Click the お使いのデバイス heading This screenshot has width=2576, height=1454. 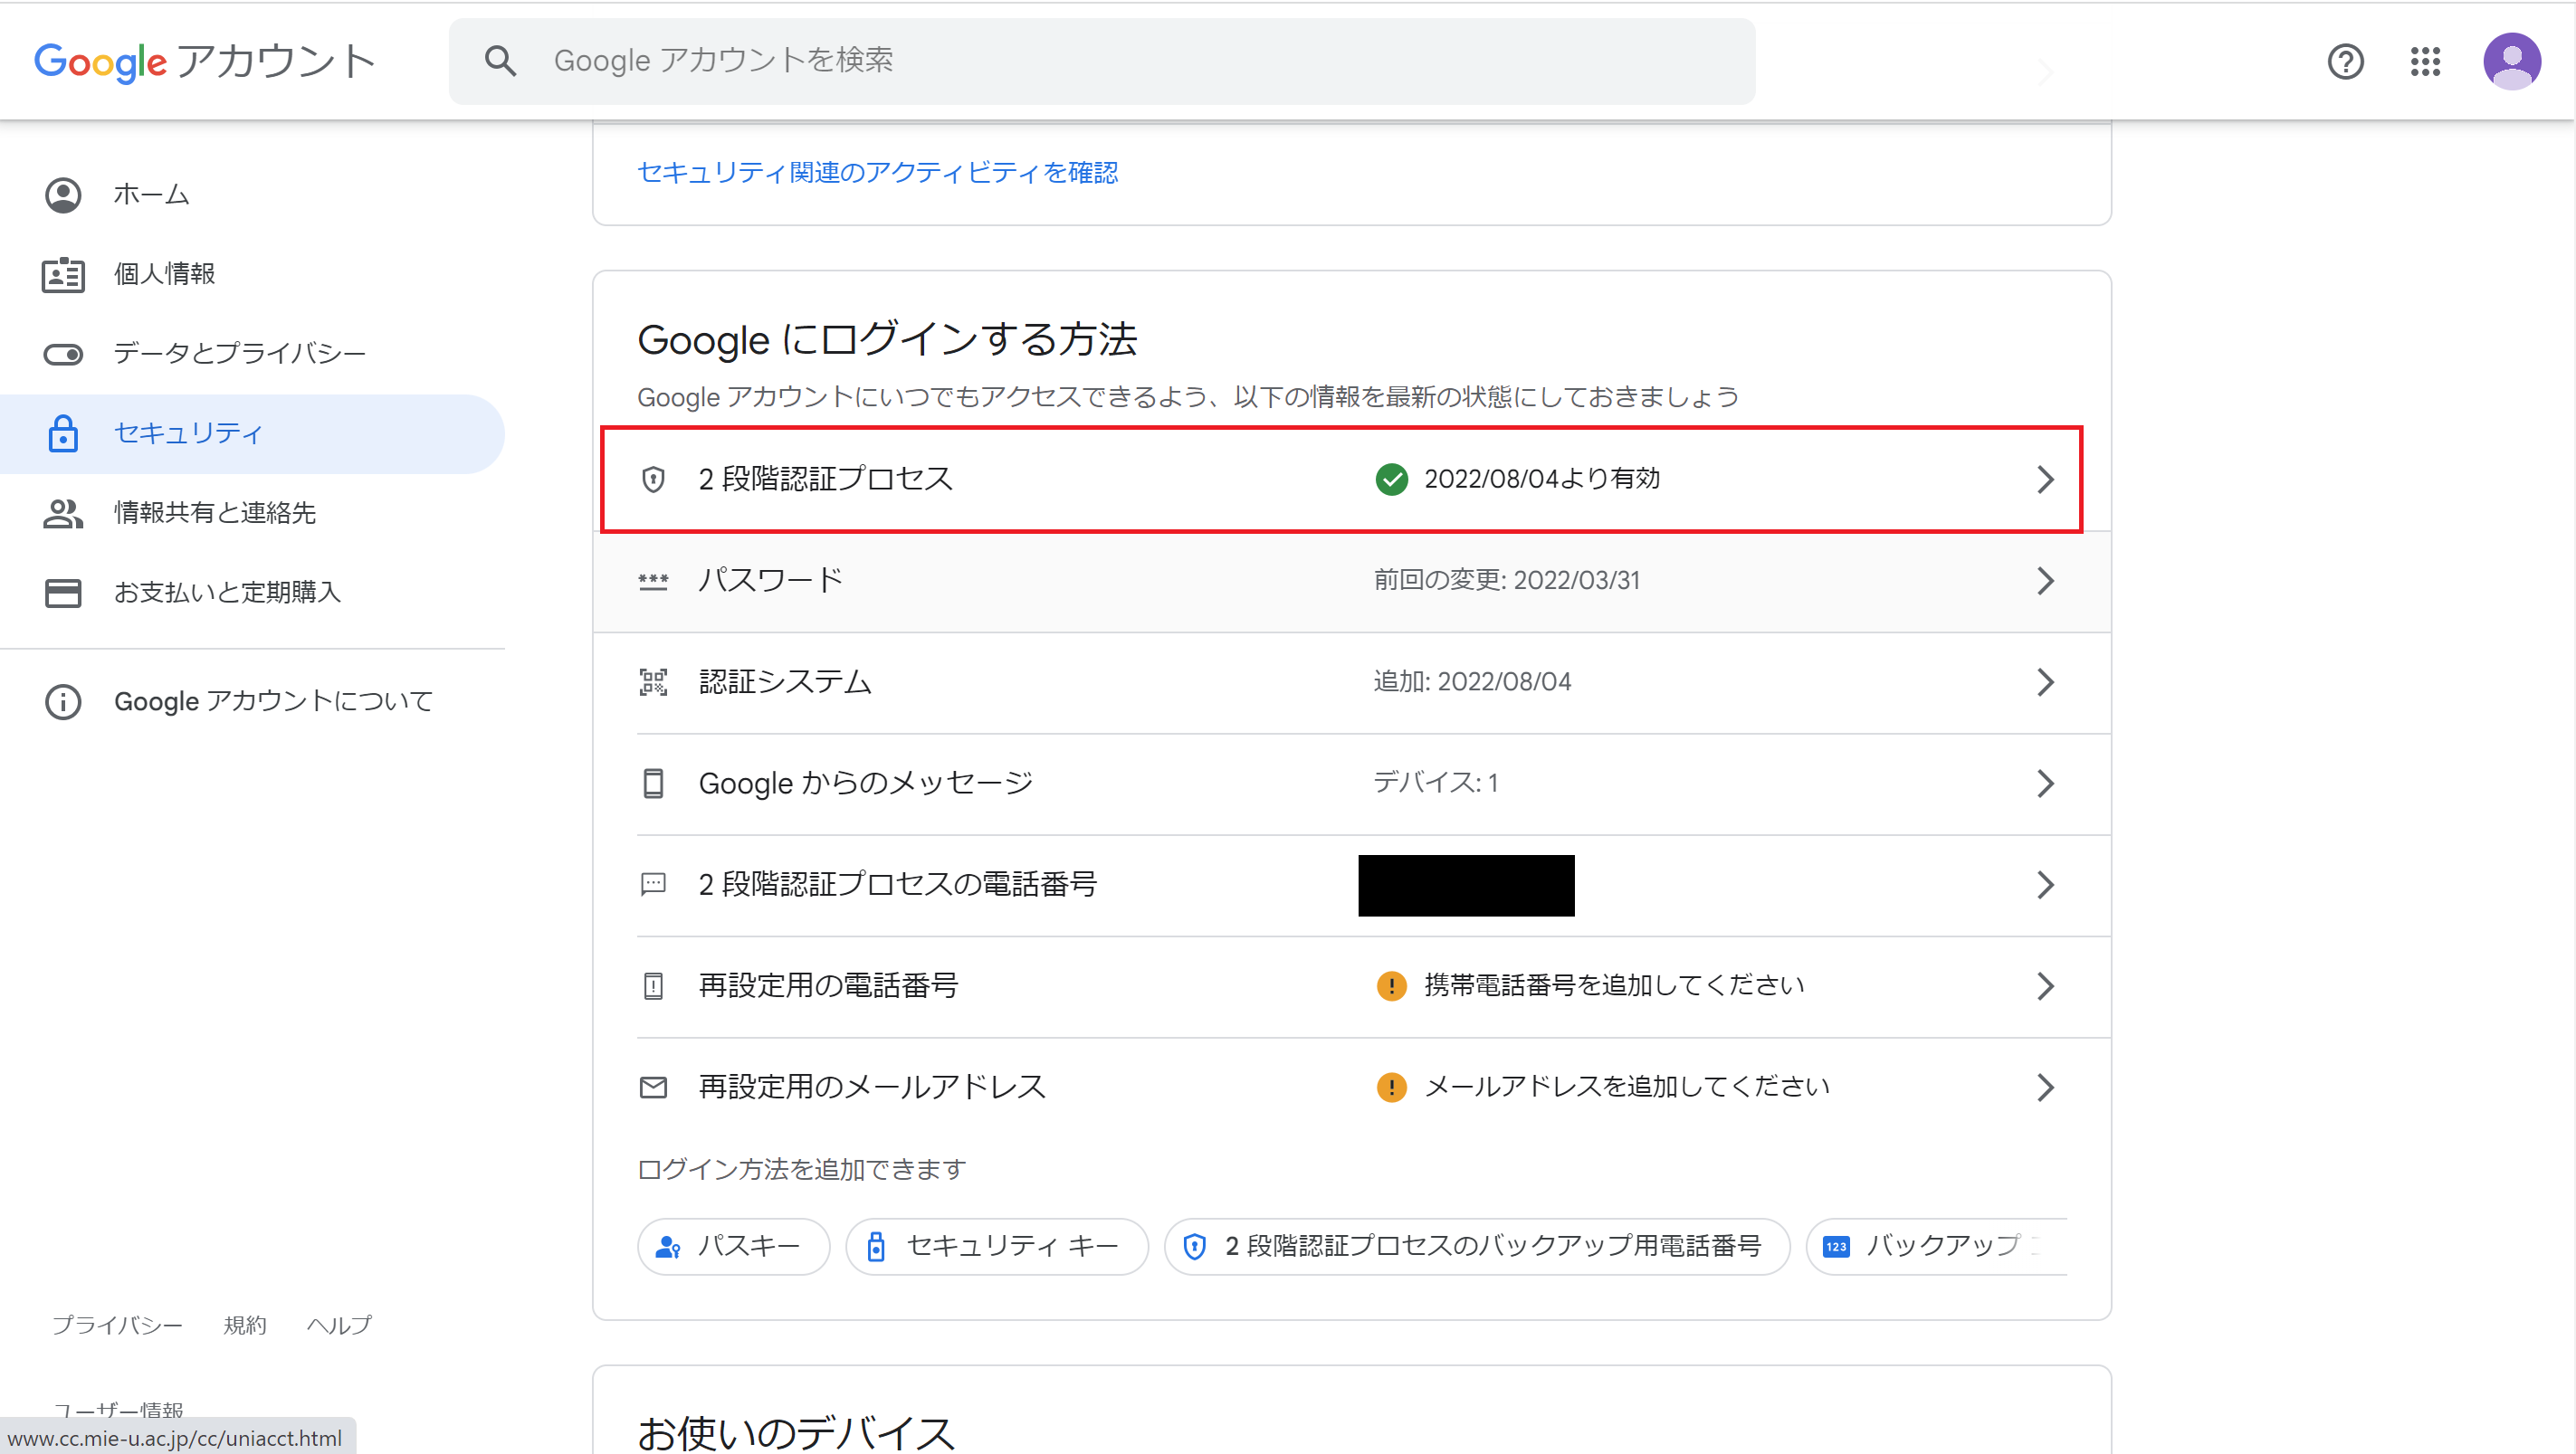(x=797, y=1433)
